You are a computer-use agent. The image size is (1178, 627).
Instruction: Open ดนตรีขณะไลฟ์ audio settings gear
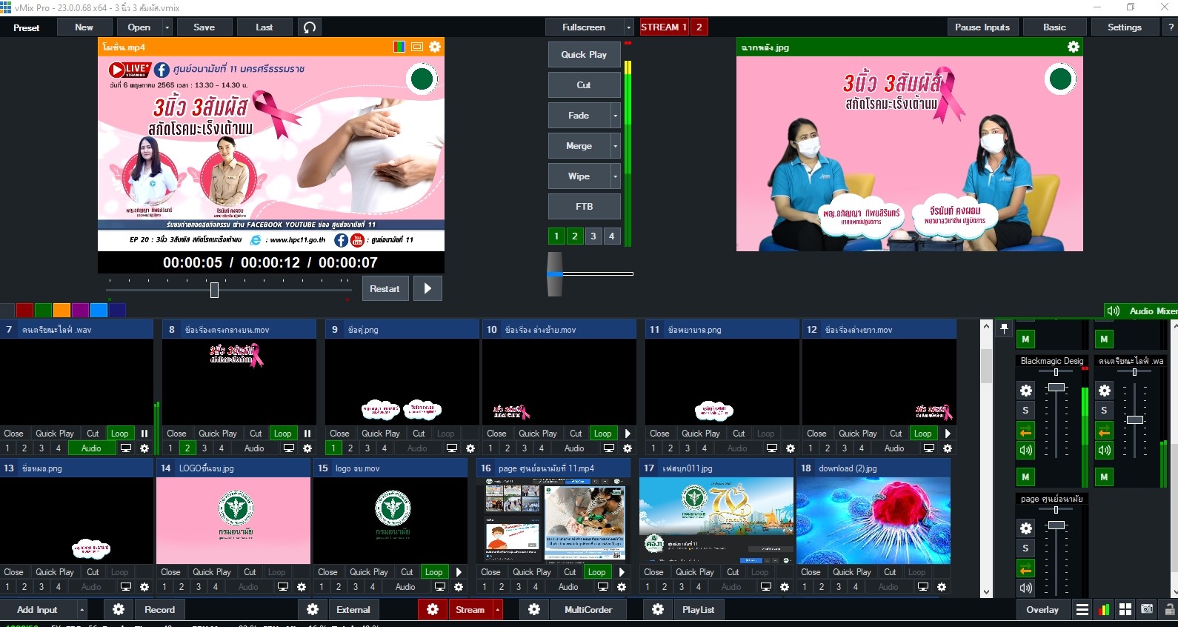(x=1105, y=391)
